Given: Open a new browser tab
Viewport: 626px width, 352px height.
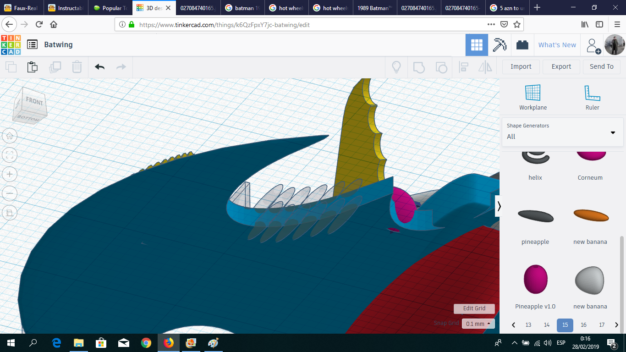Looking at the screenshot, I should [x=537, y=8].
